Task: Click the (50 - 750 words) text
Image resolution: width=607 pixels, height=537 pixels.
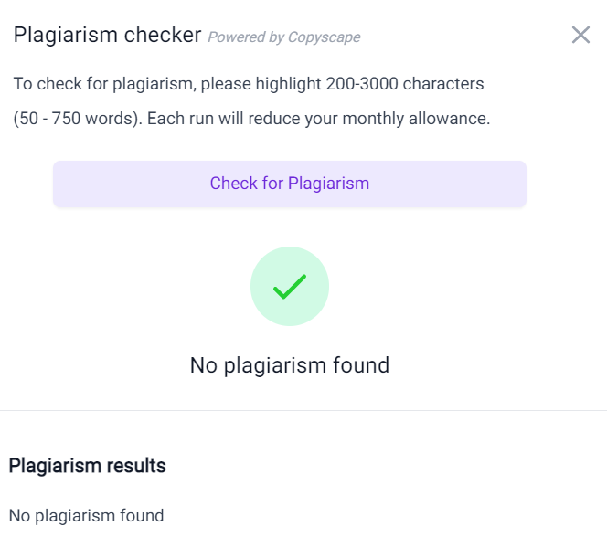Action: tap(76, 119)
